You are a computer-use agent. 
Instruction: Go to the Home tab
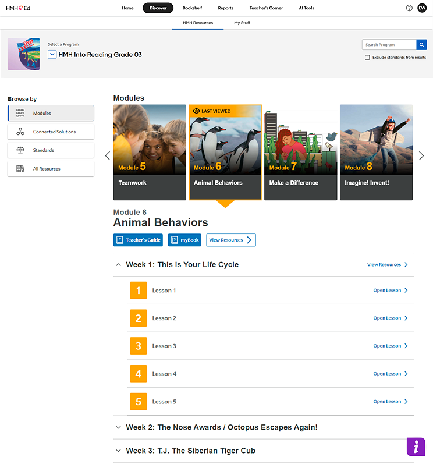(127, 8)
